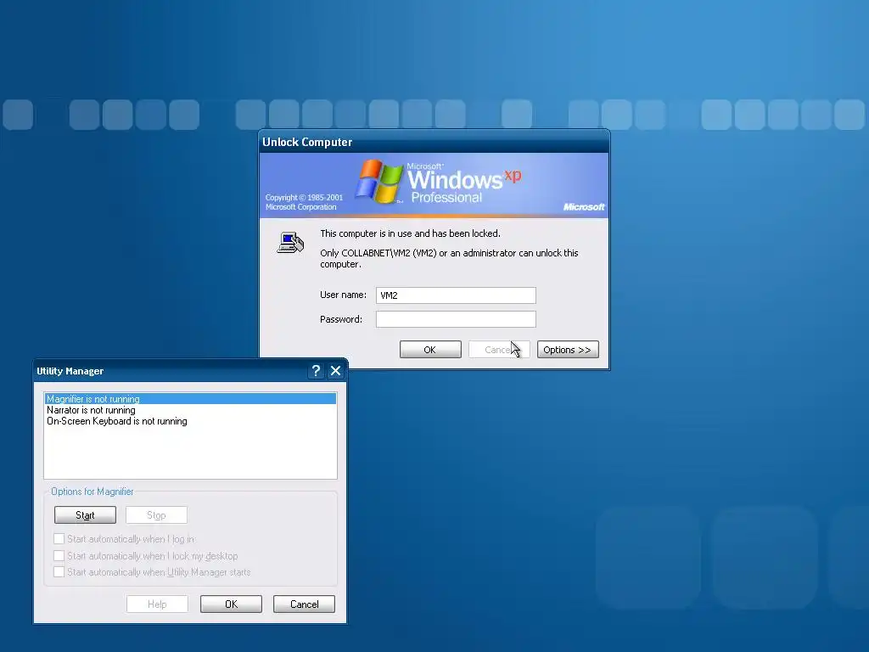Click the locked computer icon in Unlock dialog
This screenshot has height=652, width=869.
[290, 243]
